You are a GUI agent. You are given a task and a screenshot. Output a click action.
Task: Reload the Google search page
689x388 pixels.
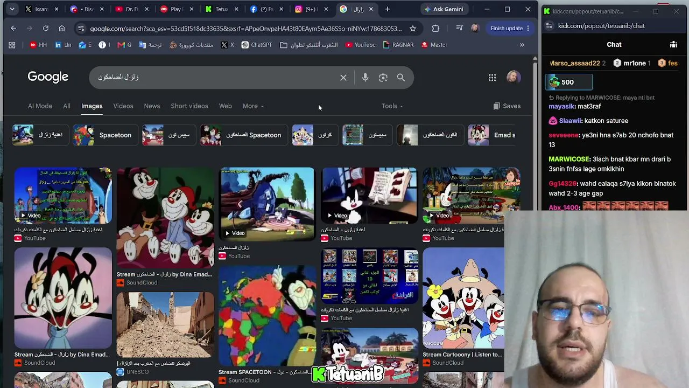pos(46,28)
